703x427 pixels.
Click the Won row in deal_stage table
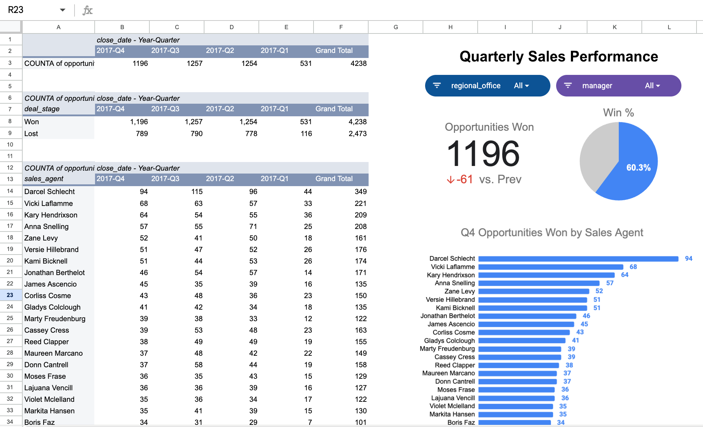[31, 122]
